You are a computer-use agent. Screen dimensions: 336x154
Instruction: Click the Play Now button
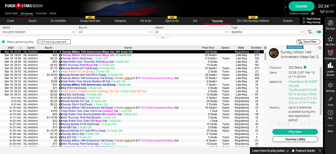click(295, 132)
